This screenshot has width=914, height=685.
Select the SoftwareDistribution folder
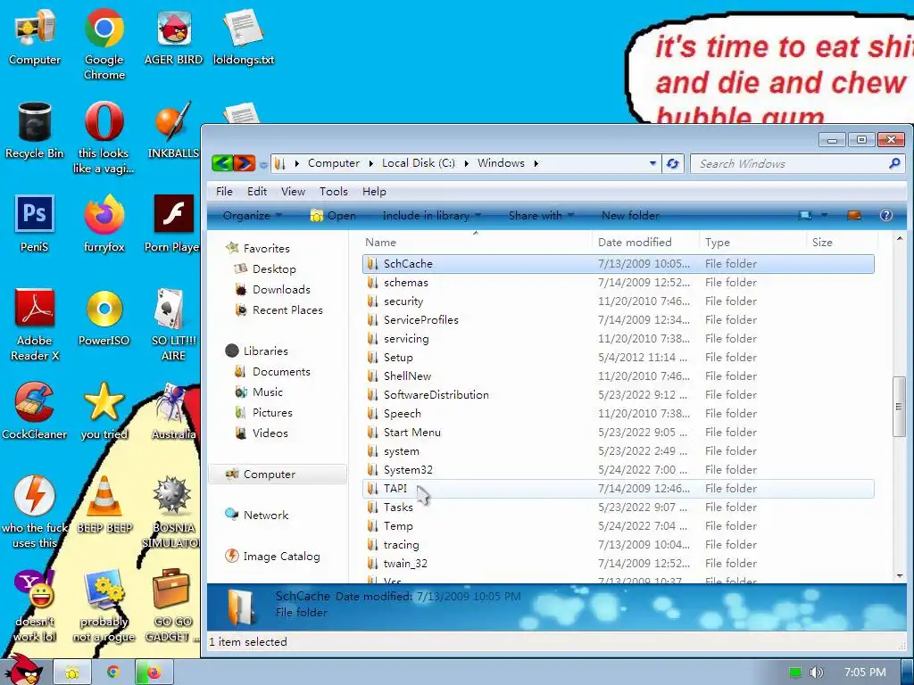[618, 395]
